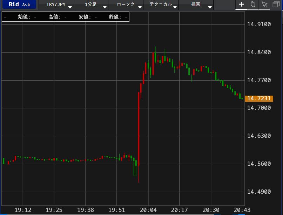Switch chart to Ask price

point(26,5)
